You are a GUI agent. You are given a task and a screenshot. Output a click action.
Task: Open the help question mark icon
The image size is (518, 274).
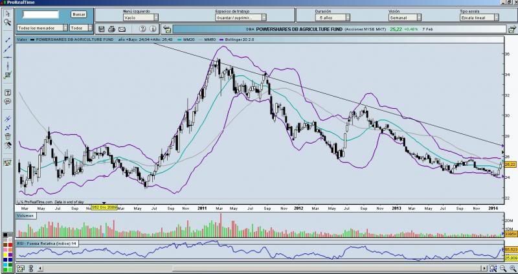142,29
